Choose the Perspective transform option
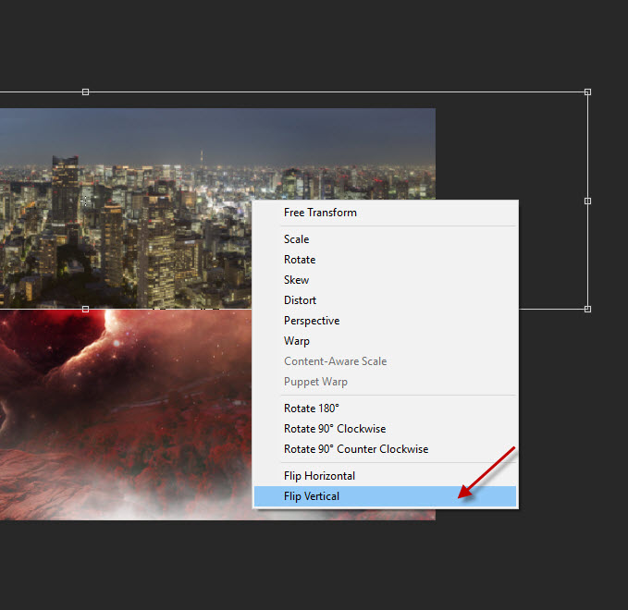 click(x=312, y=321)
